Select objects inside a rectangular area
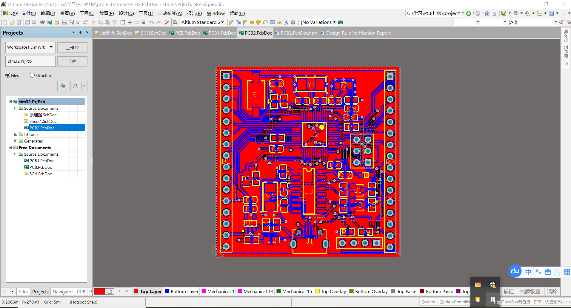This screenshot has width=571, height=308. [x=122, y=22]
